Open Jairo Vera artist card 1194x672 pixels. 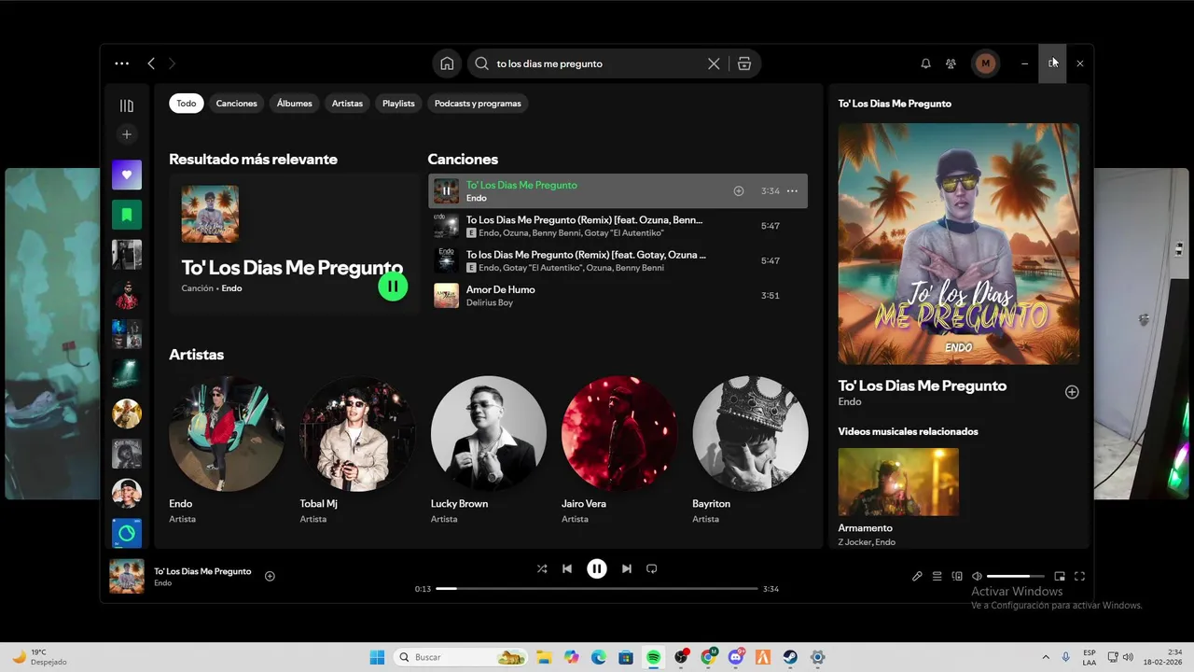click(619, 451)
